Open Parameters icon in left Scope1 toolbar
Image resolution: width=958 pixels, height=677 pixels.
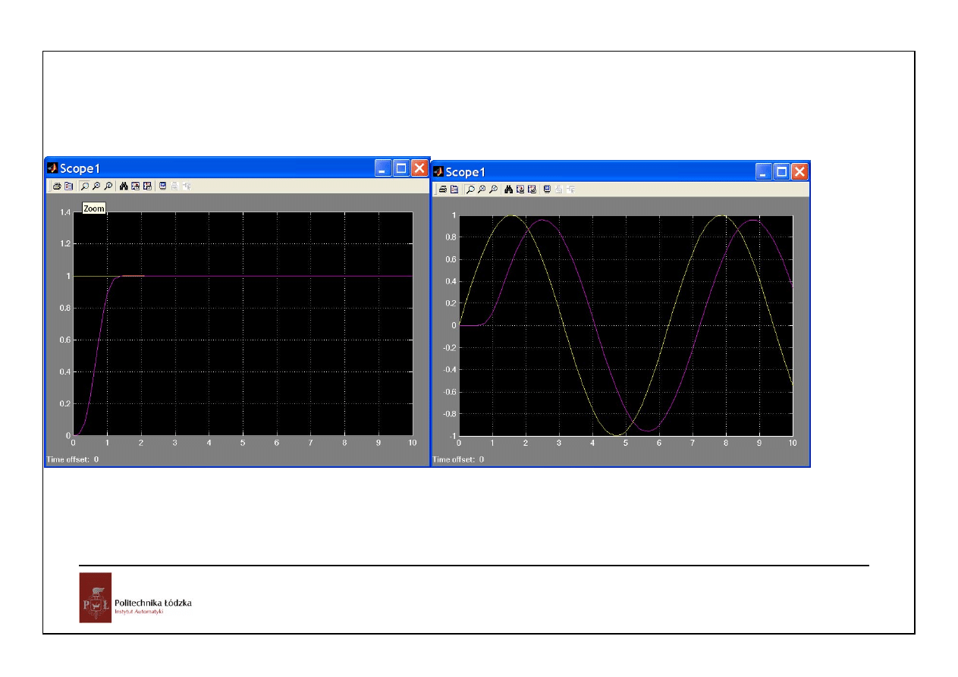68,186
